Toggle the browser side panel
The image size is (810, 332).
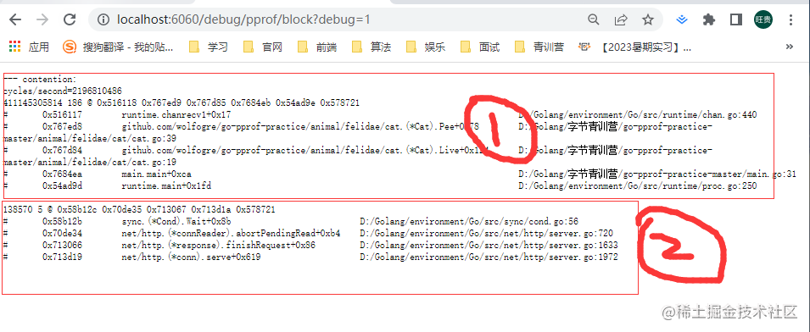point(735,20)
